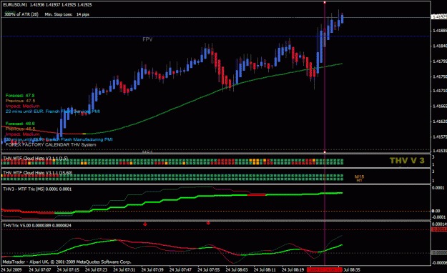Viewport: 447px width, 273px height.
Task: Click the '24 Jul 07:15' time label
Action: [x=68, y=269]
